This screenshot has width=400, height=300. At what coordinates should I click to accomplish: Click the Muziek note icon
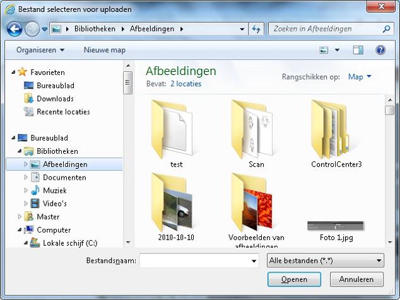35,190
